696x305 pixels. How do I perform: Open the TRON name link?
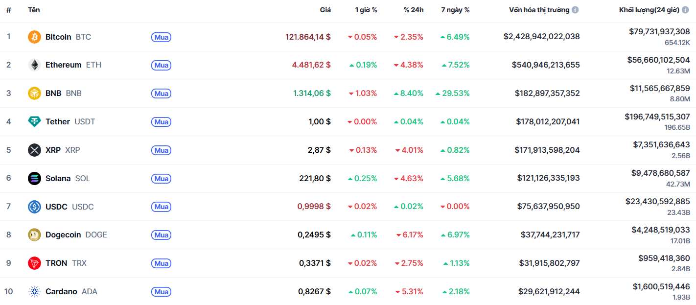[56, 263]
